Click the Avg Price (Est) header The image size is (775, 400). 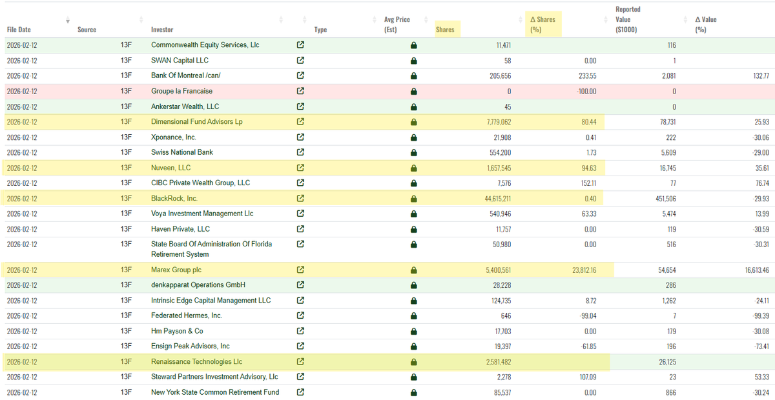(397, 25)
